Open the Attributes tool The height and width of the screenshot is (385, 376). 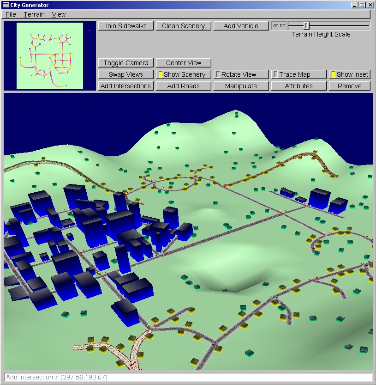point(298,86)
